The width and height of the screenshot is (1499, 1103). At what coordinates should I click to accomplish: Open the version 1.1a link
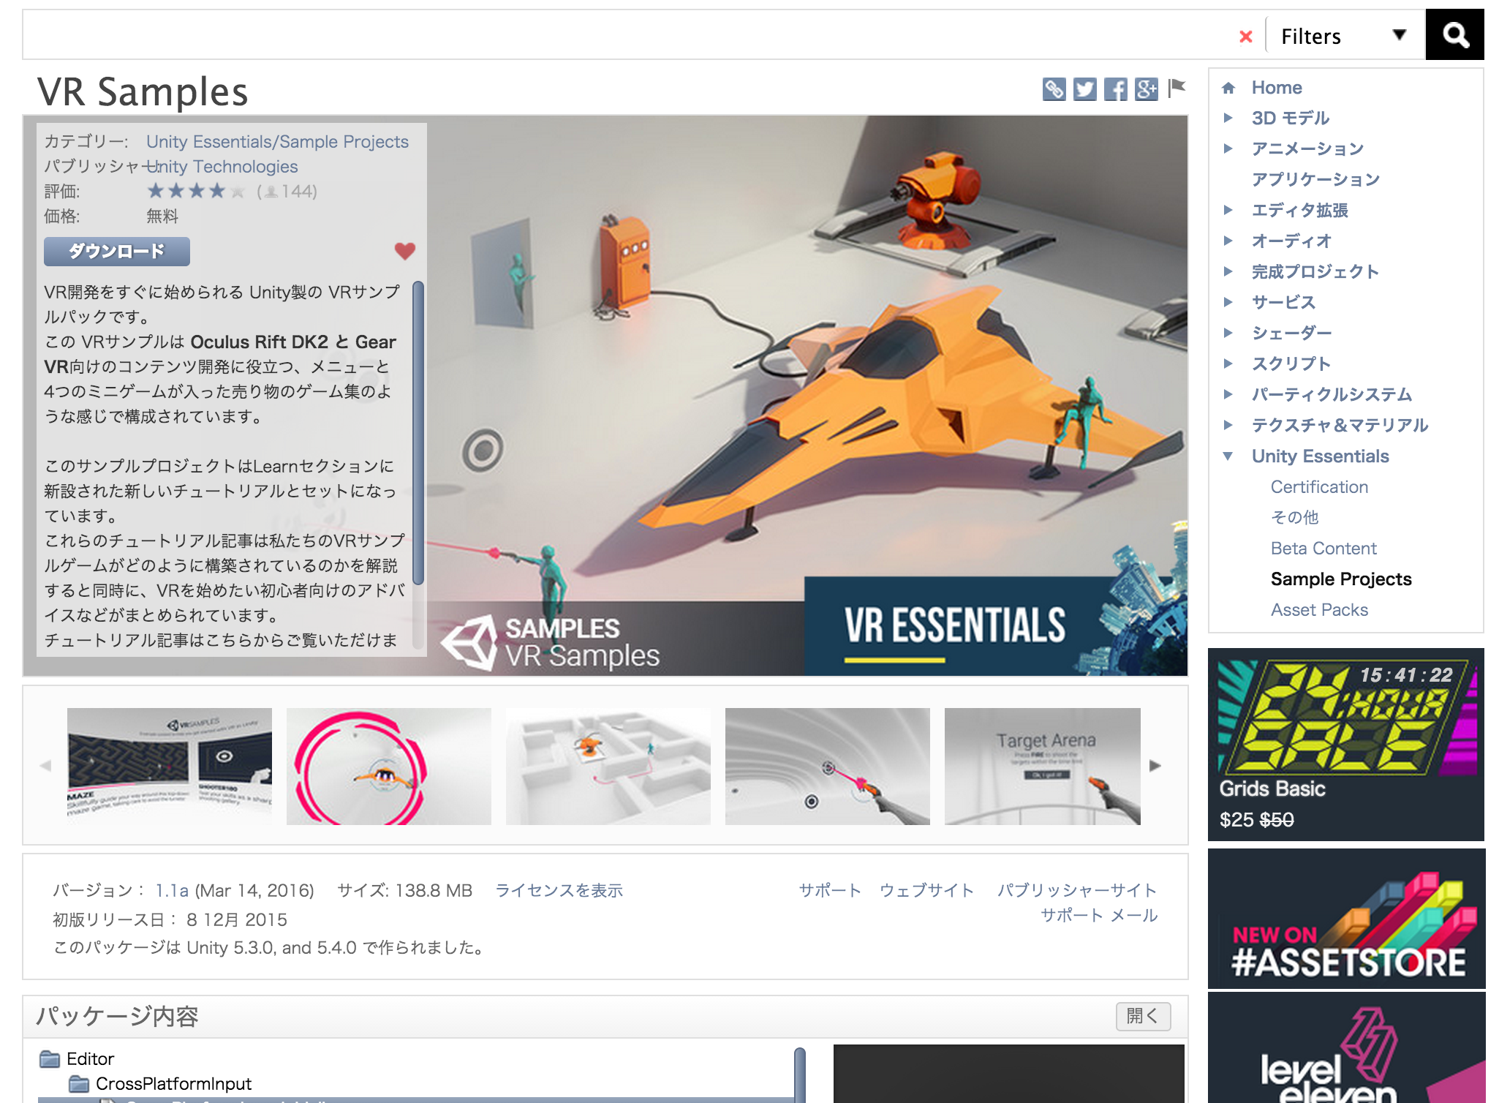(x=172, y=890)
